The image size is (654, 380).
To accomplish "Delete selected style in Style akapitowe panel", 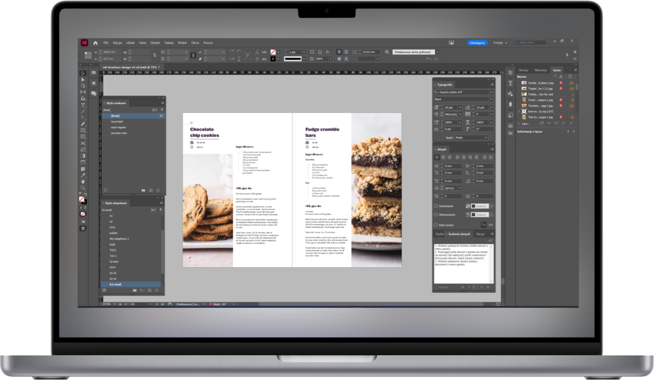I will 157,290.
